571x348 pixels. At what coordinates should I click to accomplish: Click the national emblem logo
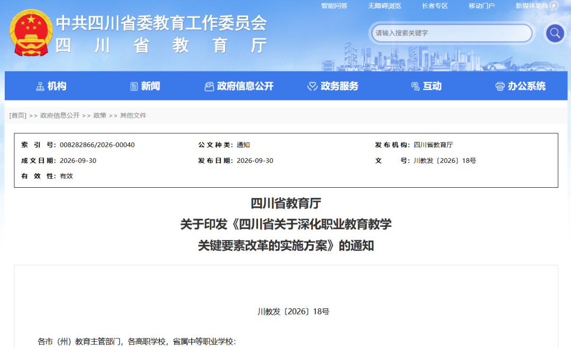pos(31,33)
